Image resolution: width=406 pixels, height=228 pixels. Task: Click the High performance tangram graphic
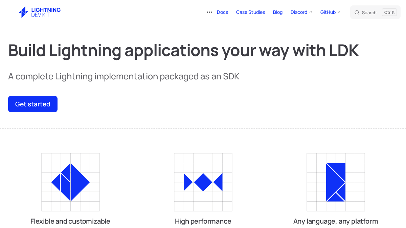coord(203,182)
